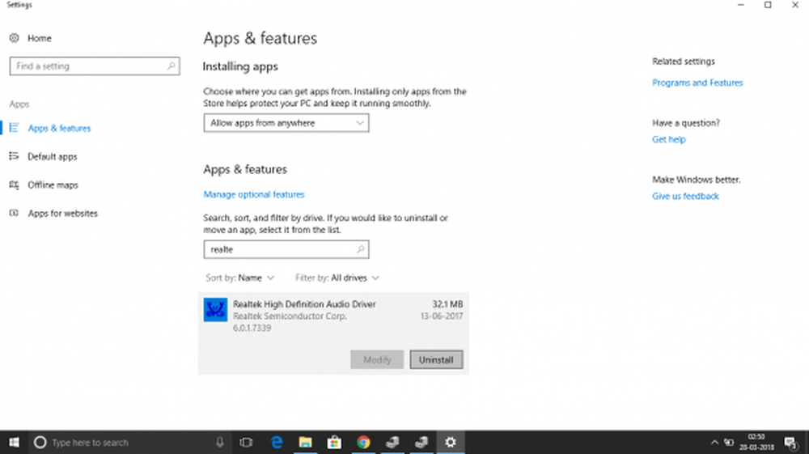Screen dimensions: 809x454
Task: Click the Task View taskbar icon
Action: tap(247, 442)
